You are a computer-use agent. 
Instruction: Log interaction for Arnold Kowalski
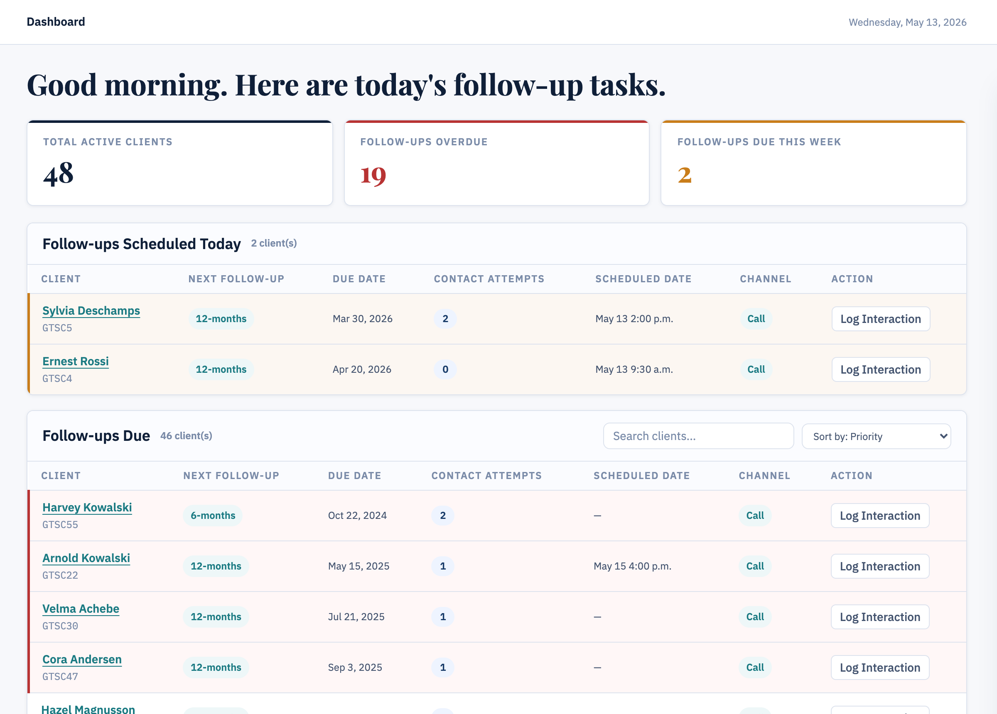[880, 566]
